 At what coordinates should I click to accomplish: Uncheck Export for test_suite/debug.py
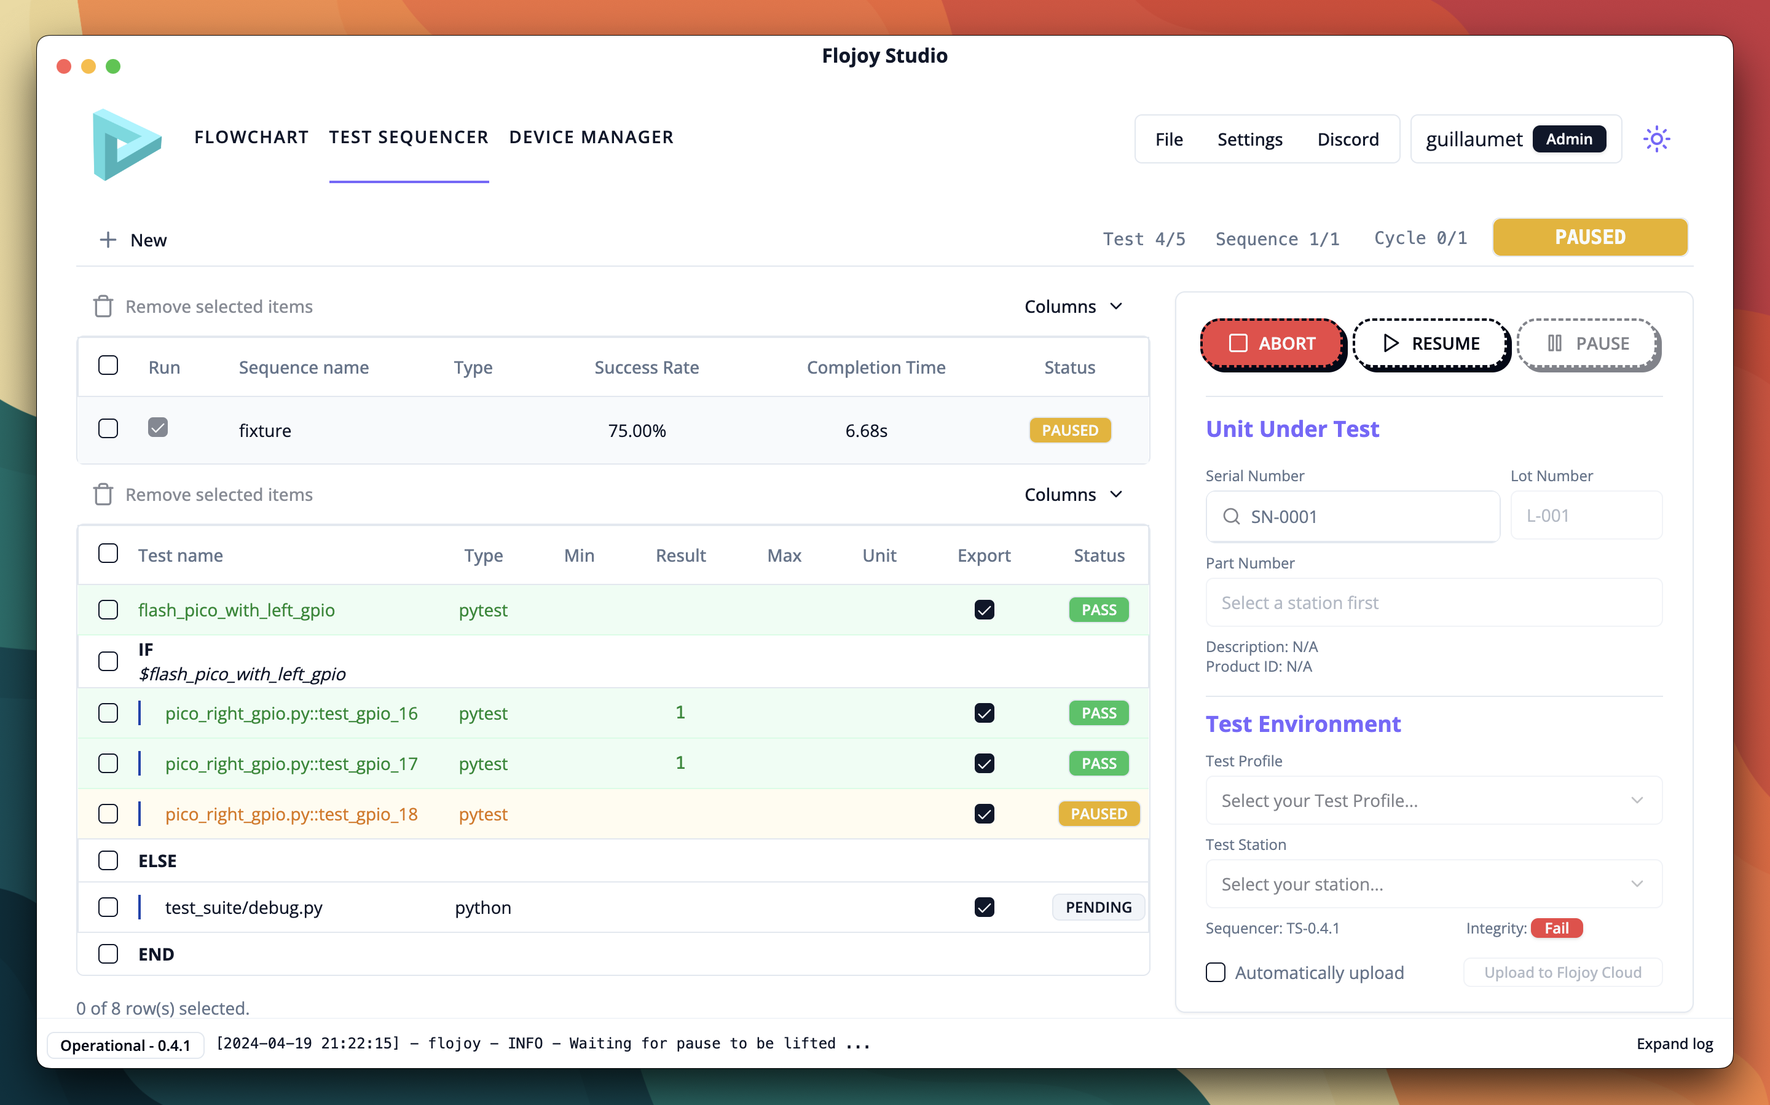coord(984,907)
